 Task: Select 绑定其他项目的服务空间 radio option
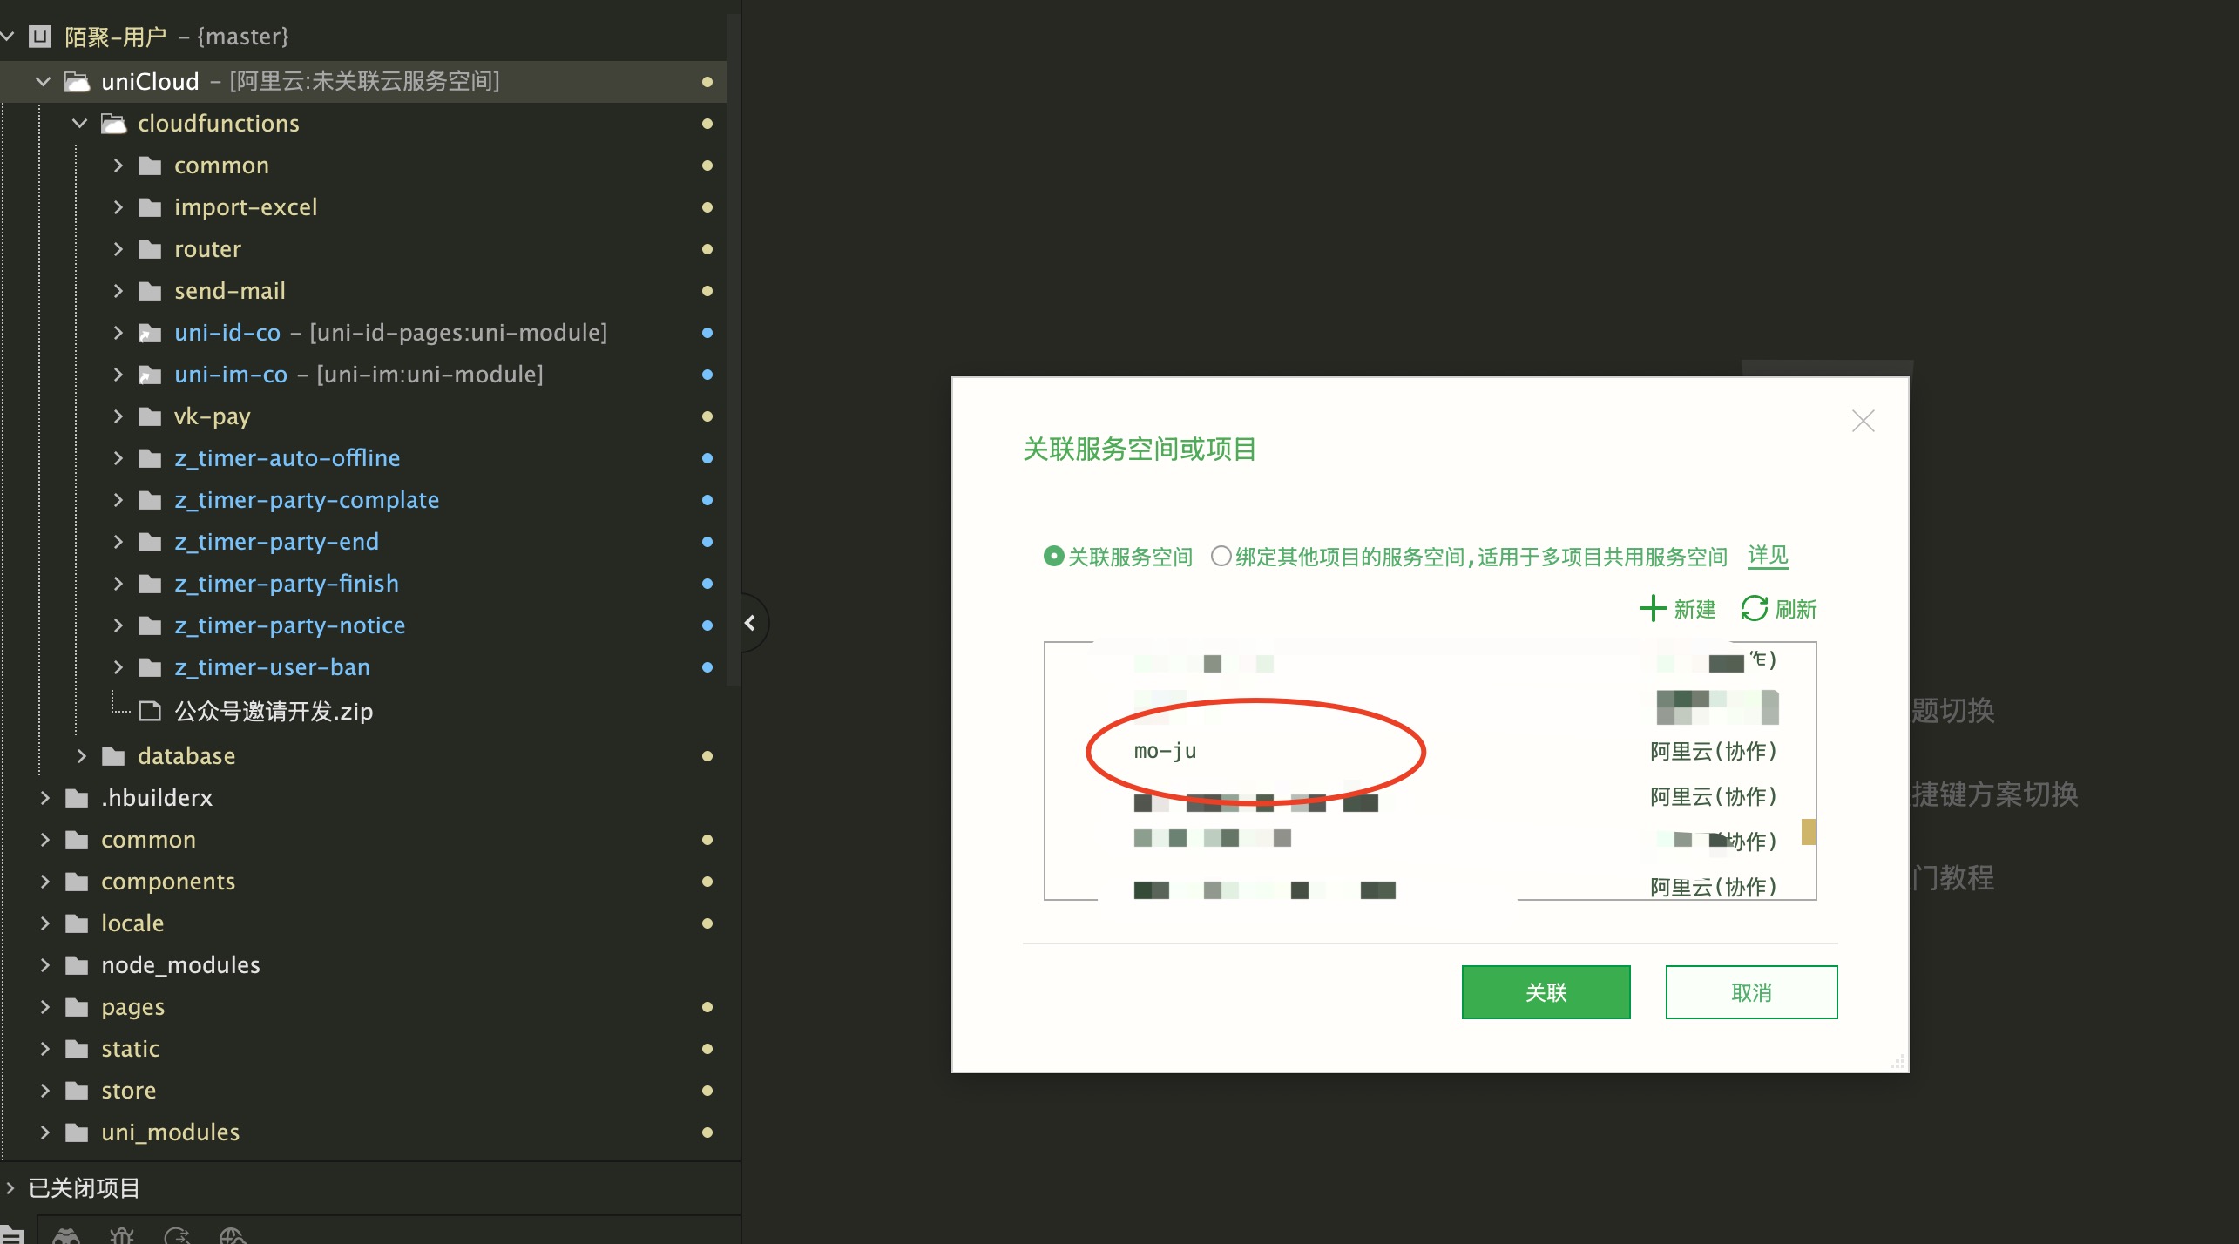pos(1221,556)
